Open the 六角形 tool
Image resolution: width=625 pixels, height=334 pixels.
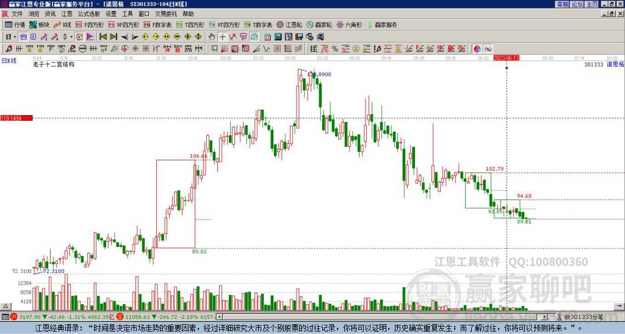pos(349,24)
